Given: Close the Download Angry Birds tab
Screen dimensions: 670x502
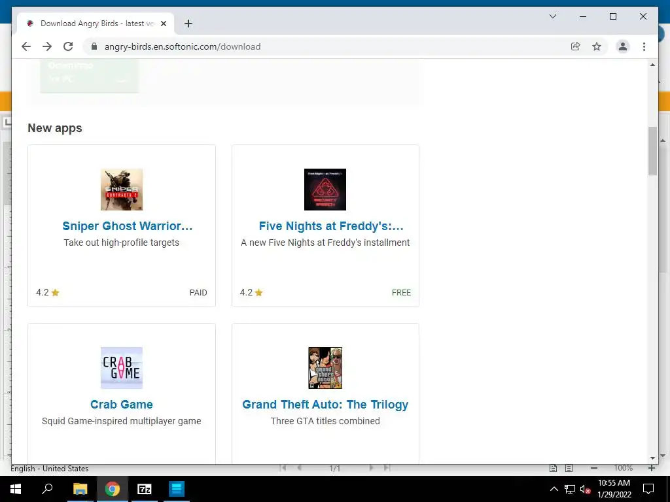Looking at the screenshot, I should [163, 24].
